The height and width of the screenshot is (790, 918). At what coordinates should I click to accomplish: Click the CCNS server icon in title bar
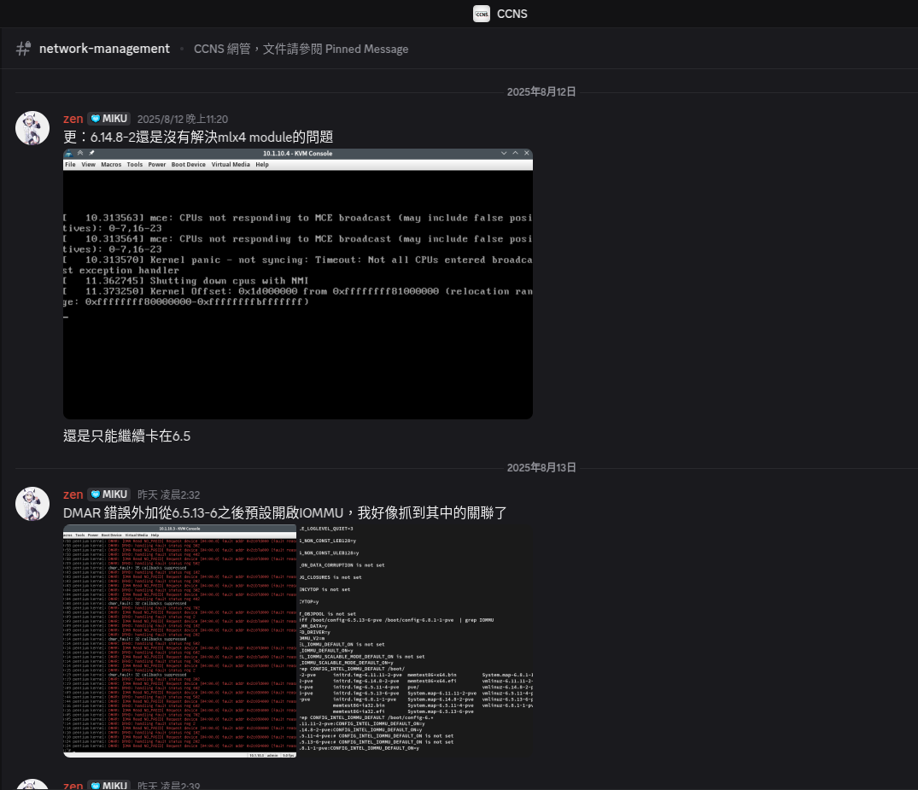point(482,14)
